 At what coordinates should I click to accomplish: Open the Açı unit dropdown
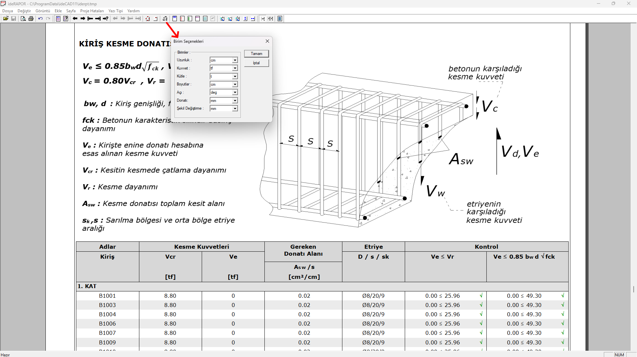tap(235, 92)
